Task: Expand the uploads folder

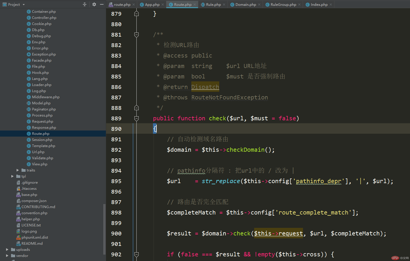Action: coord(7,250)
